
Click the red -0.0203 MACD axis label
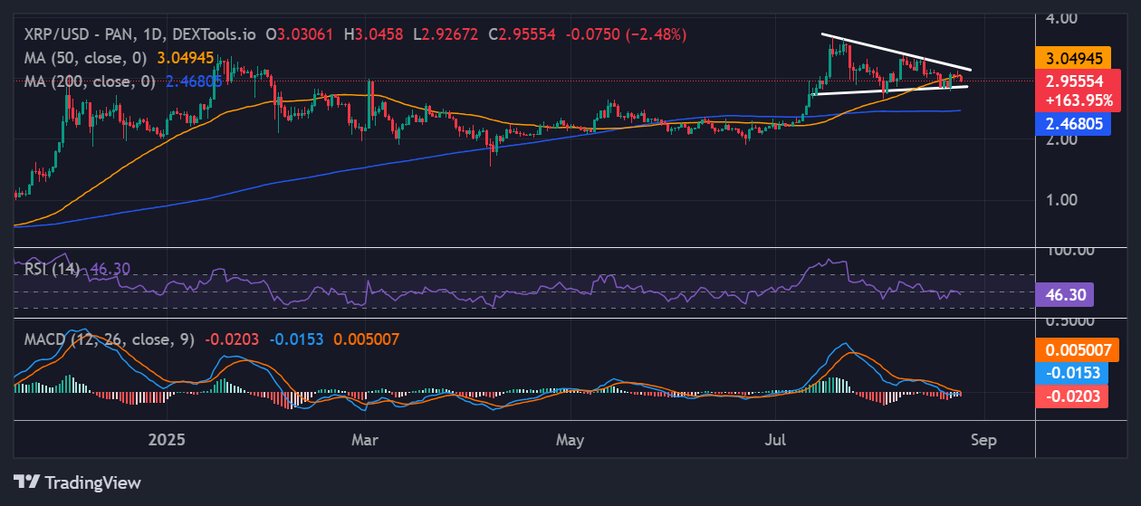[1071, 396]
